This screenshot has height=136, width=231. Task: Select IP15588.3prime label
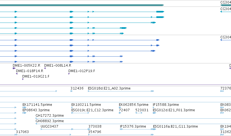point(166,105)
